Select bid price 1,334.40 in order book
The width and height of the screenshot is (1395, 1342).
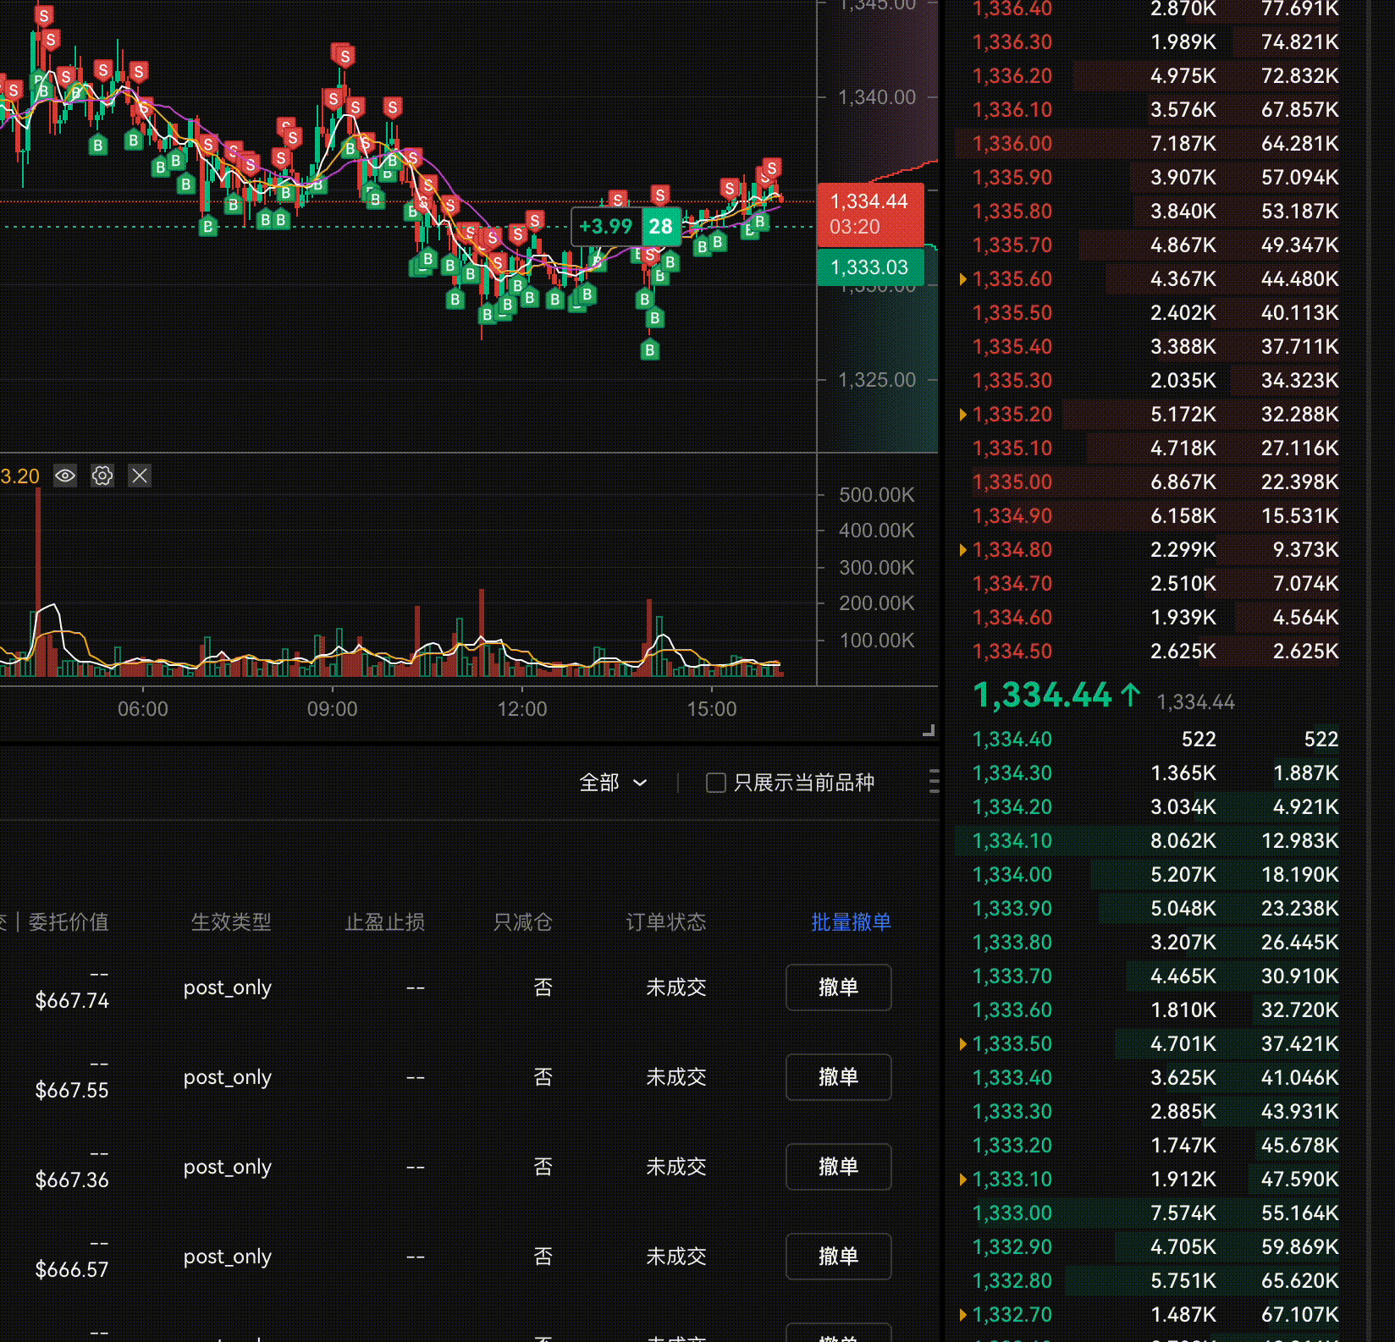[x=1012, y=739]
